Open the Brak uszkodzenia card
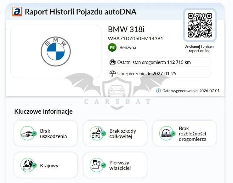This screenshot has height=183, width=233. point(46,133)
